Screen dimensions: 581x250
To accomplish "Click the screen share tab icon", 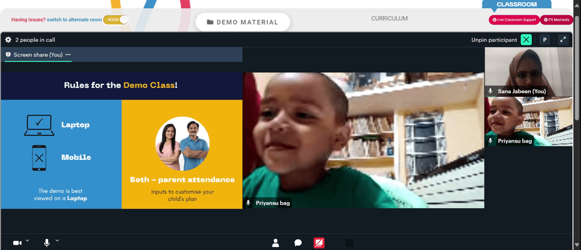I will (8, 55).
